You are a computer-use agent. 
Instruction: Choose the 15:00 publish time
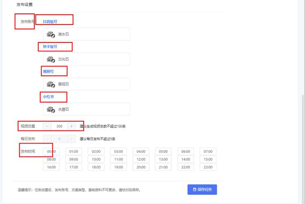click(208, 159)
